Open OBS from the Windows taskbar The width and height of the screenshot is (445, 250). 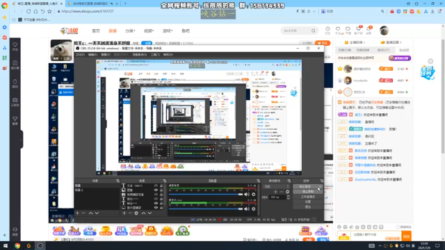40,246
